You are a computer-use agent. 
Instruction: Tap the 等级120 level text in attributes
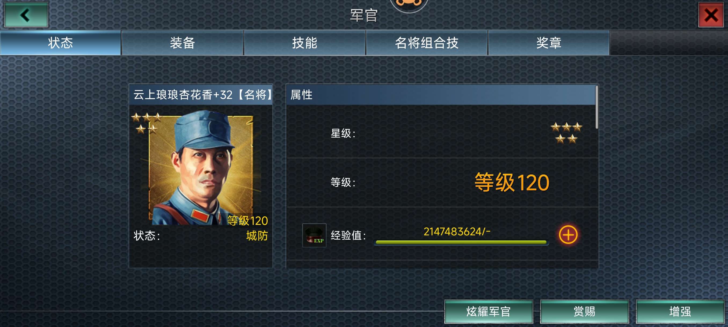pyautogui.click(x=512, y=183)
